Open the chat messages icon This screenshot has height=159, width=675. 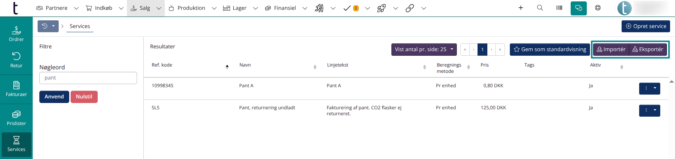click(x=578, y=8)
